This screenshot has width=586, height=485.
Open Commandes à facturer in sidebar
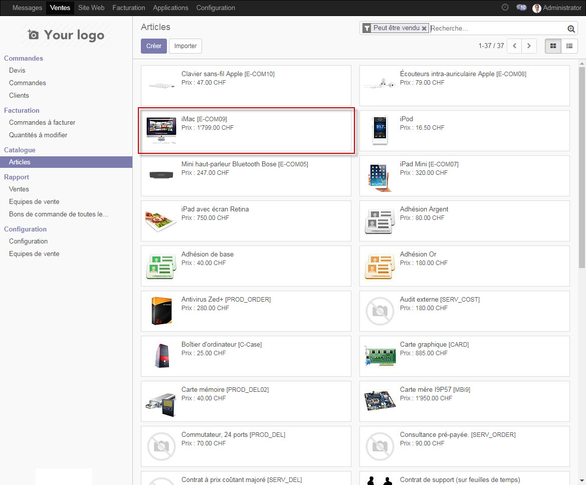(x=42, y=123)
